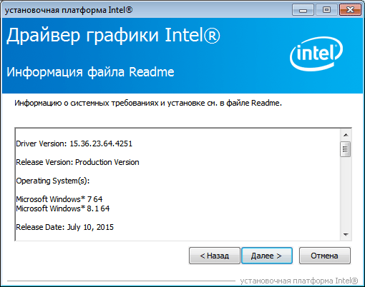
Task: Click the Microsoft Windows* 8.1 64 line
Action: pyautogui.click(x=63, y=208)
